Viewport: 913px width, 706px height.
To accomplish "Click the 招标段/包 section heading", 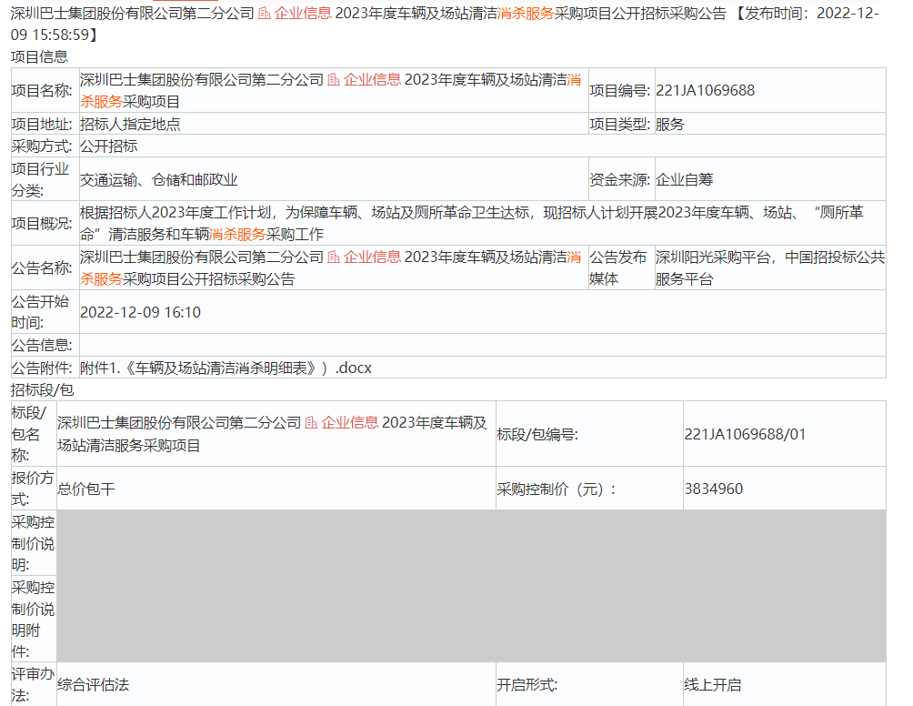I will click(x=42, y=389).
